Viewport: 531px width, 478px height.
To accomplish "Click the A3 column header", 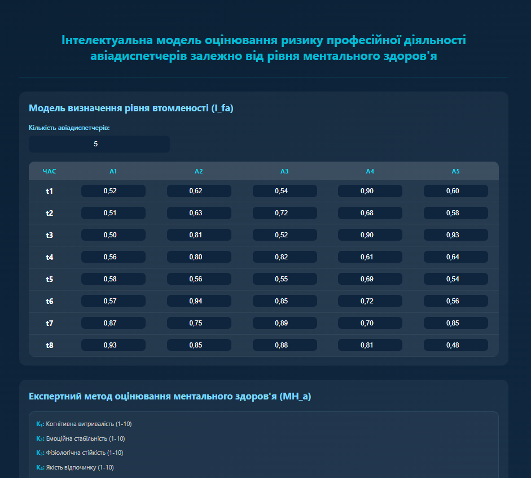I will (284, 171).
